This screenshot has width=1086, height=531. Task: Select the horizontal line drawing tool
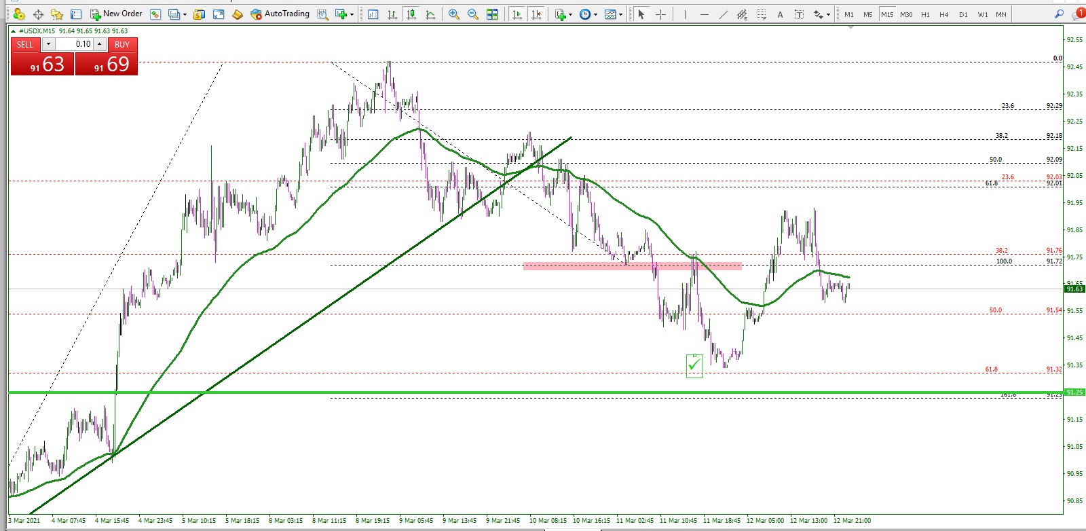tap(704, 14)
